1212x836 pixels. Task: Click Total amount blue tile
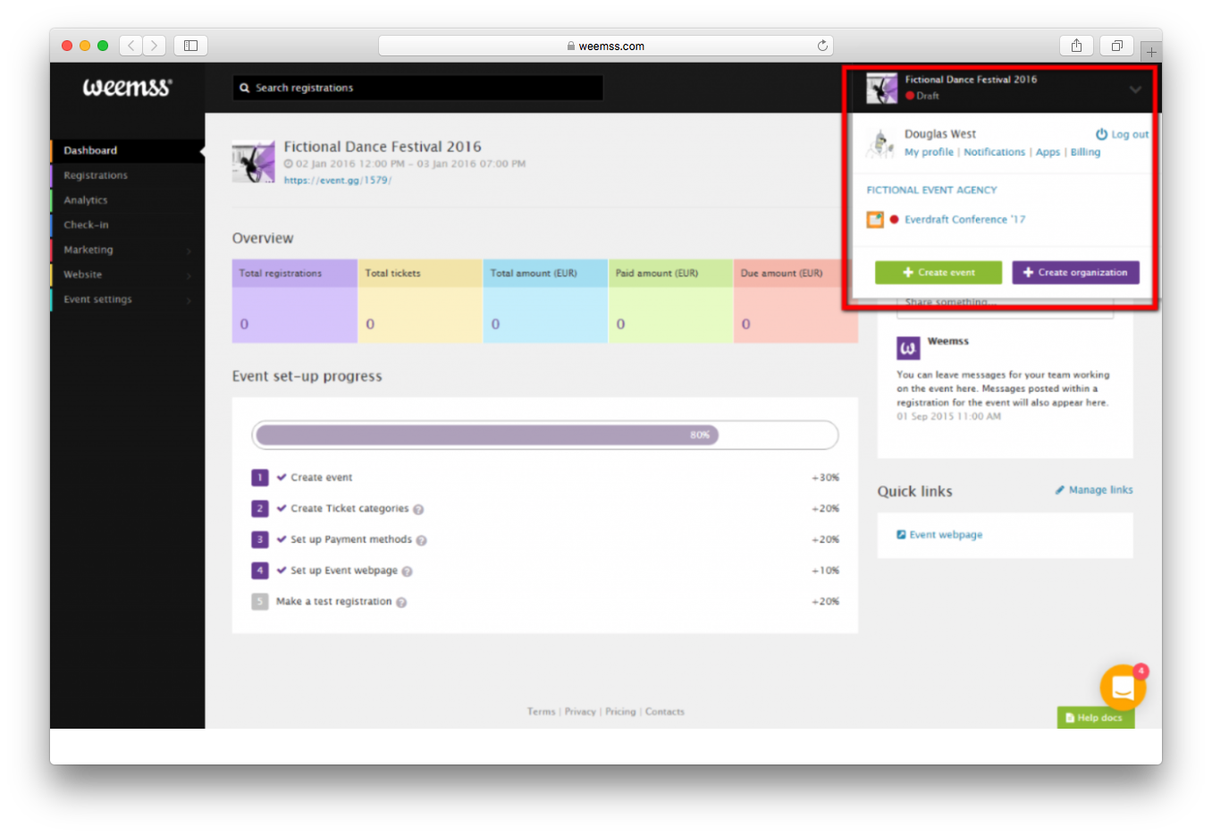click(545, 301)
